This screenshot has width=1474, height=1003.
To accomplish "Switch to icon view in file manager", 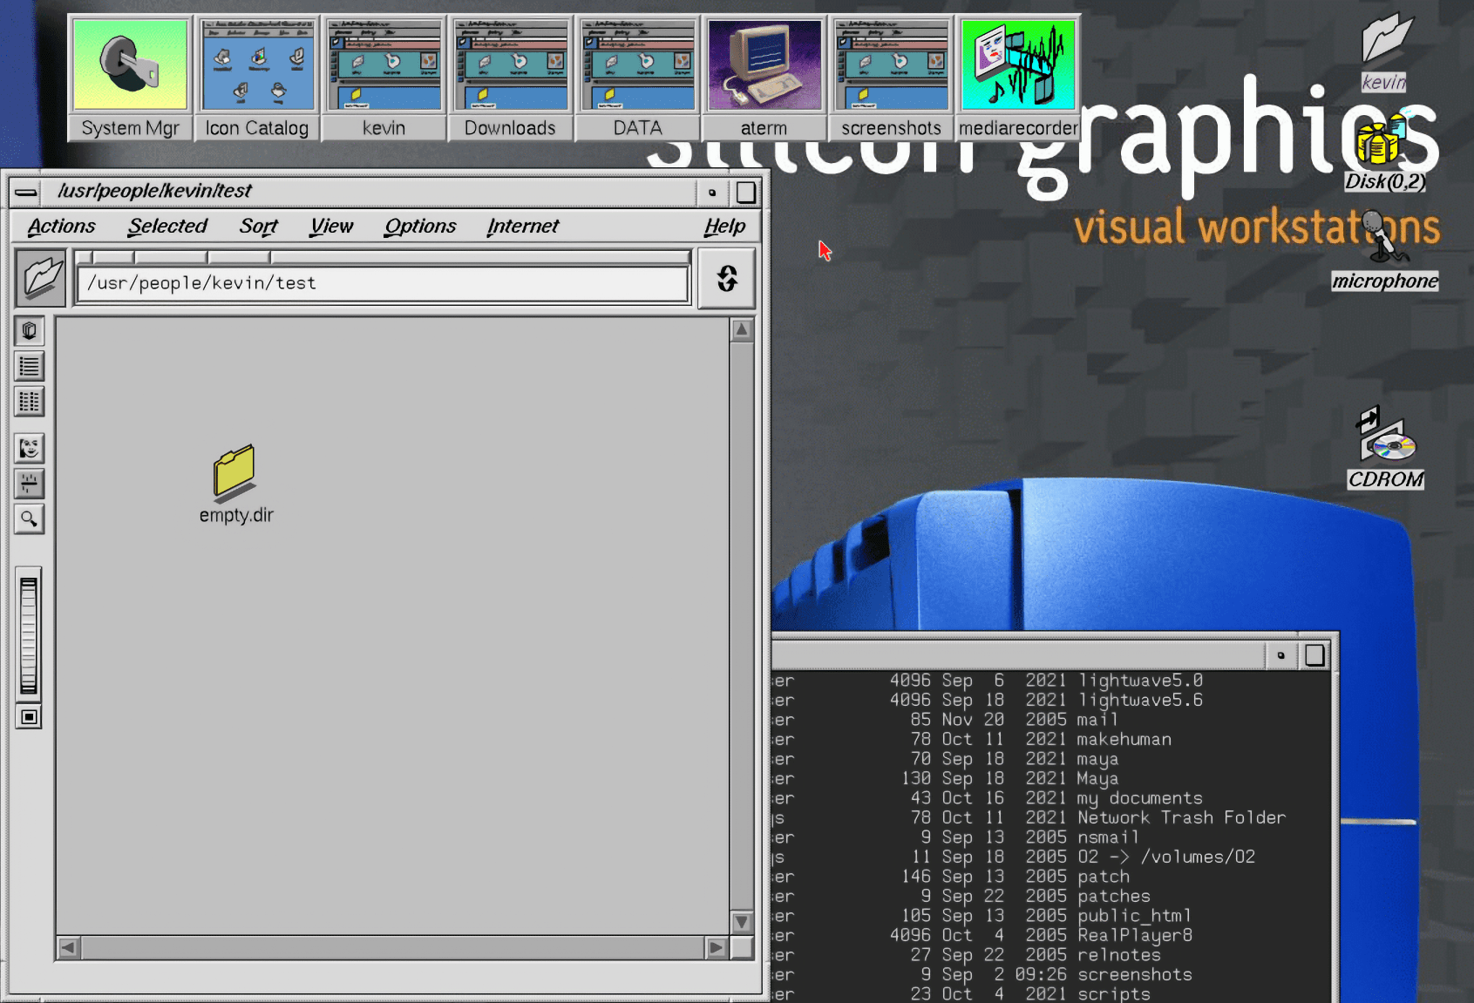I will coord(30,331).
